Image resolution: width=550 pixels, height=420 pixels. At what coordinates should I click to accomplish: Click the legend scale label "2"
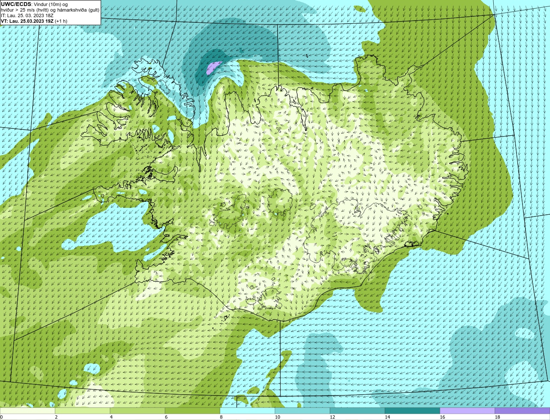56,417
